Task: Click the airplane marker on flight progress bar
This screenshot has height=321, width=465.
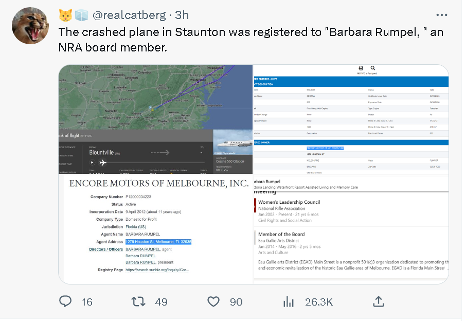Action: (x=102, y=162)
